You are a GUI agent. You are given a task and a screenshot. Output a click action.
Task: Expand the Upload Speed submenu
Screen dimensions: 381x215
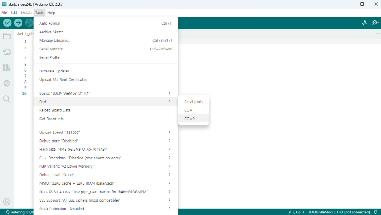point(106,132)
